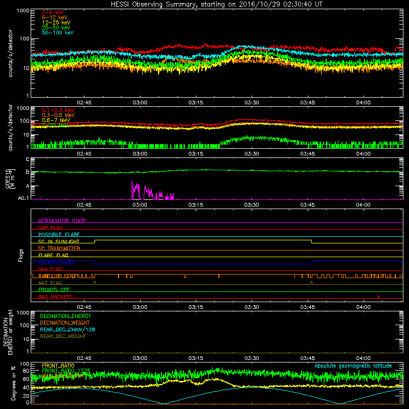
Task: Click the cyan 50-100 keV legend label
Action: 58,33
